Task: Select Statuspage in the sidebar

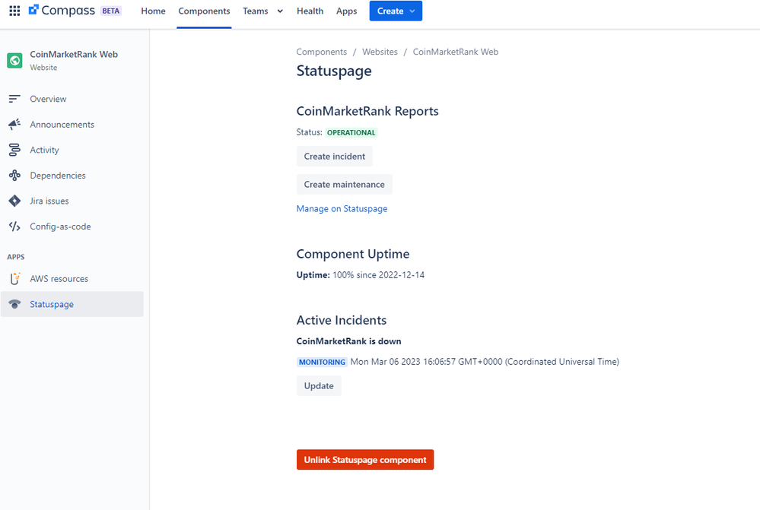Action: click(x=51, y=303)
